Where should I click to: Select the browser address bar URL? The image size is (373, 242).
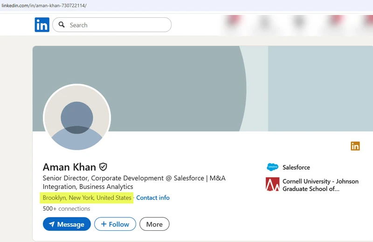click(x=44, y=5)
